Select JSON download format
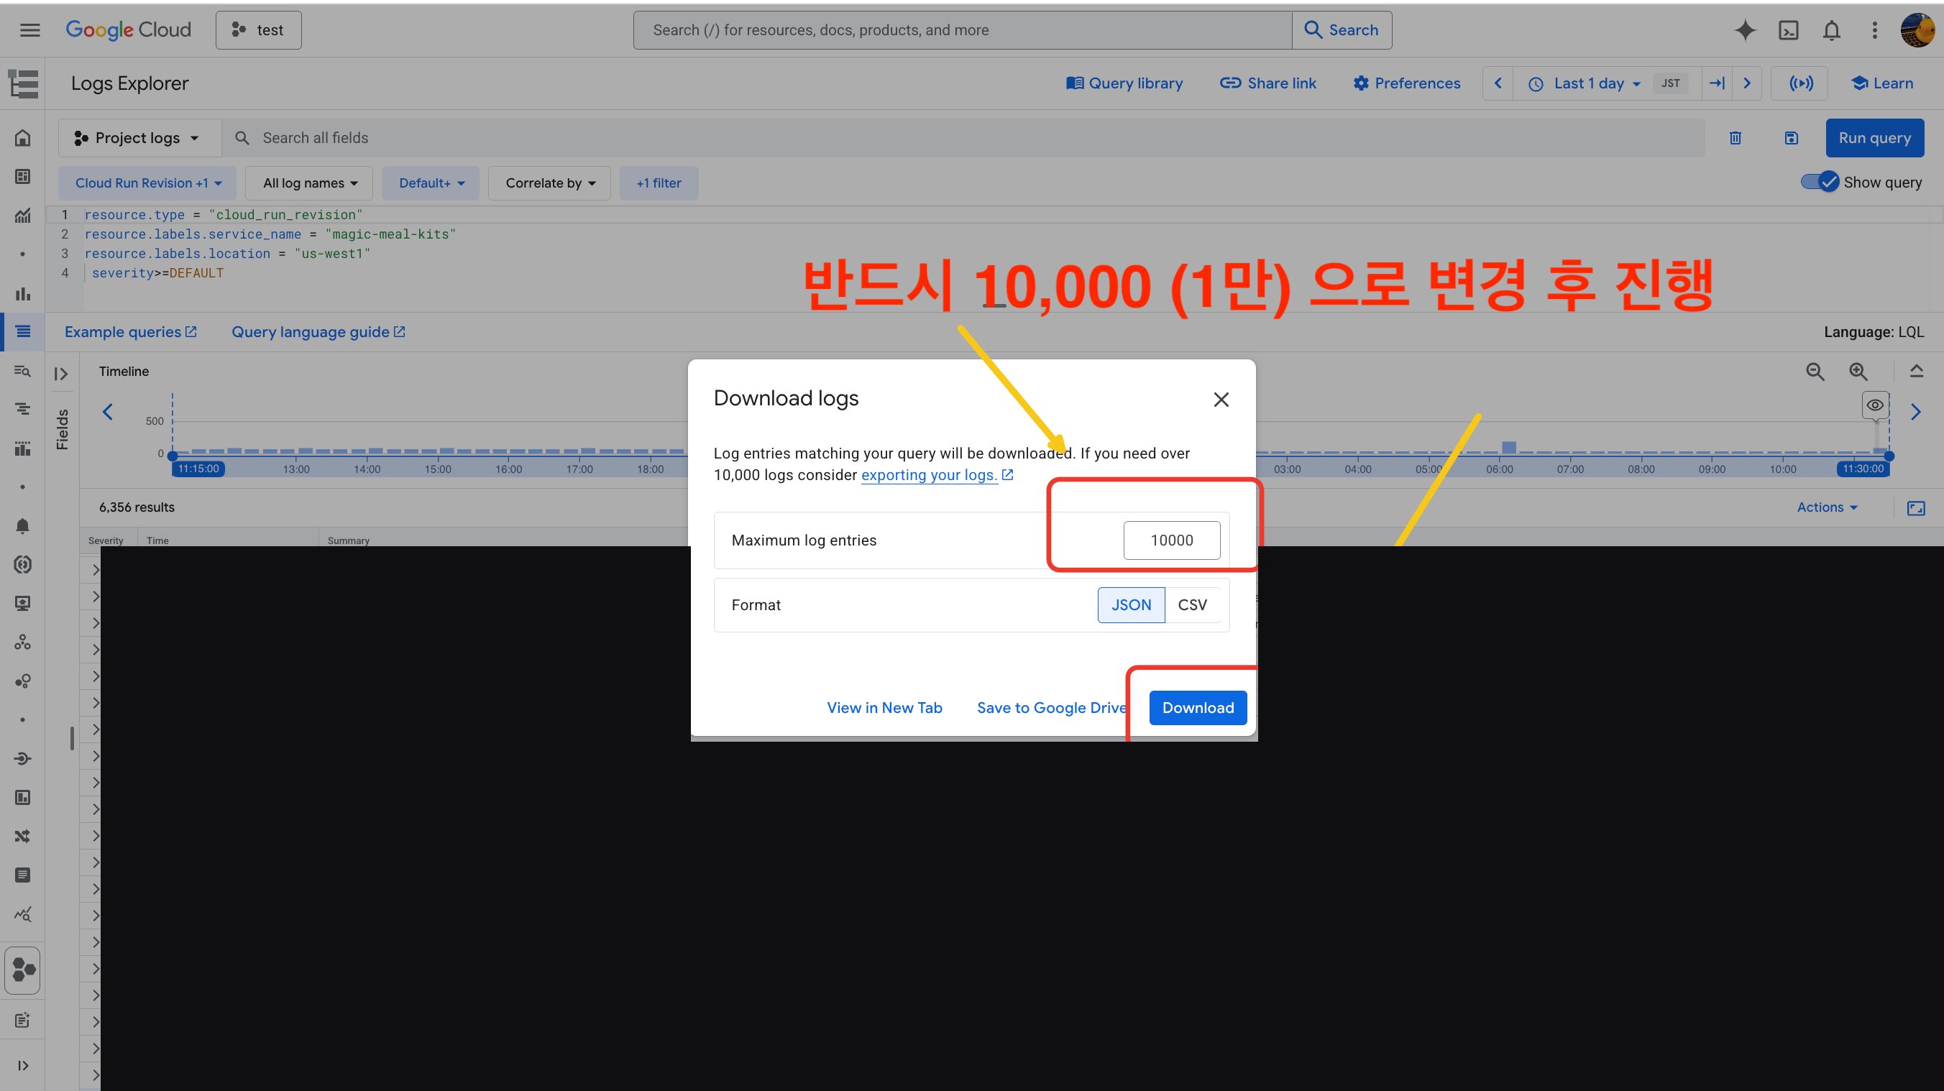Viewport: 1944px width, 1091px height. click(1131, 605)
